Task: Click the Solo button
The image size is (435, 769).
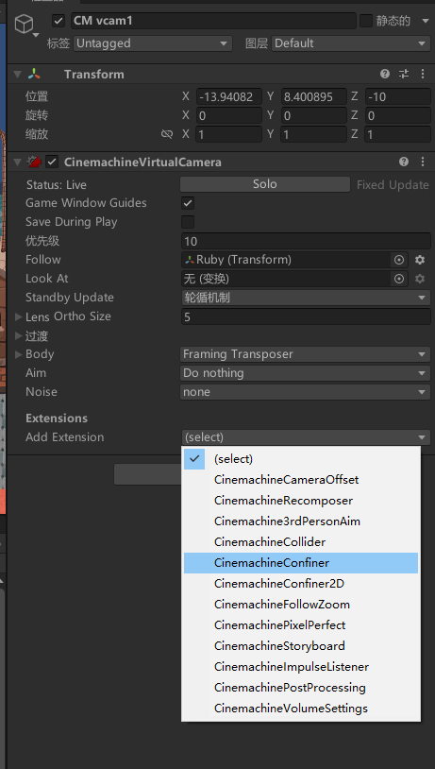Action: click(x=265, y=184)
